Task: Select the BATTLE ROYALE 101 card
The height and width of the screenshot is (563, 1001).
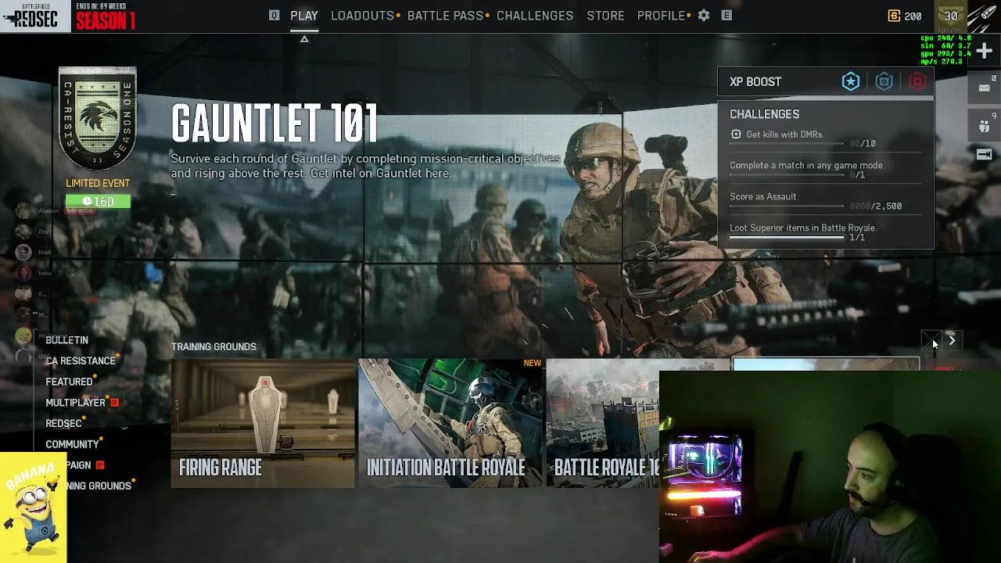Action: (x=603, y=423)
